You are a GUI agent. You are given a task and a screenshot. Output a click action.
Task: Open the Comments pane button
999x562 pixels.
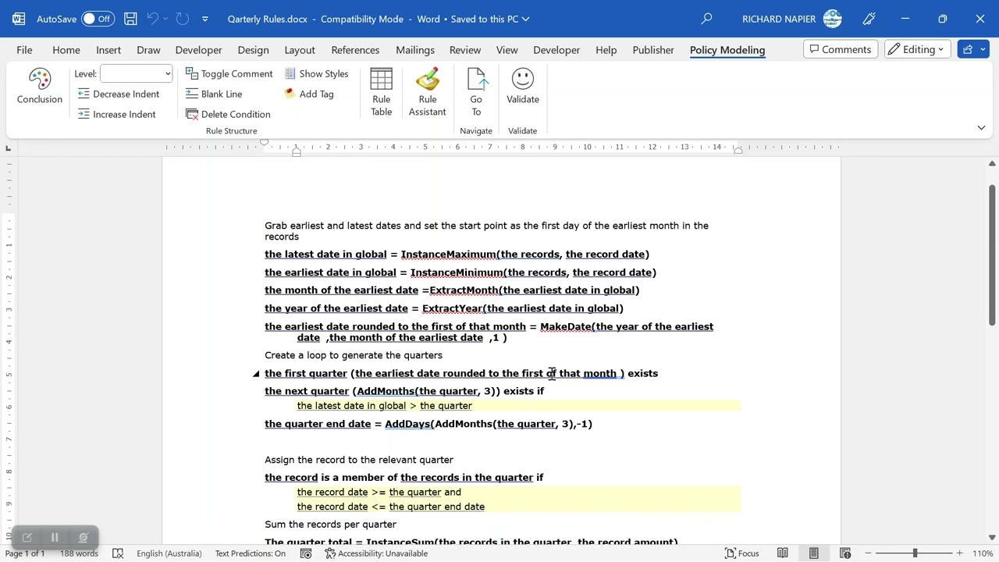(841, 50)
